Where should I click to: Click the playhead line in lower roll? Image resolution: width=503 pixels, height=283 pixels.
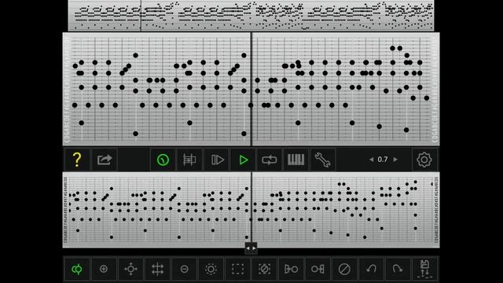pos(251,210)
